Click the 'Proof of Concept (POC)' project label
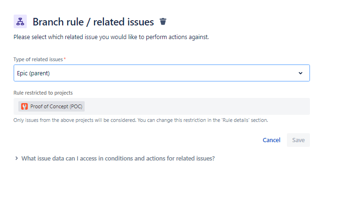 coord(56,106)
